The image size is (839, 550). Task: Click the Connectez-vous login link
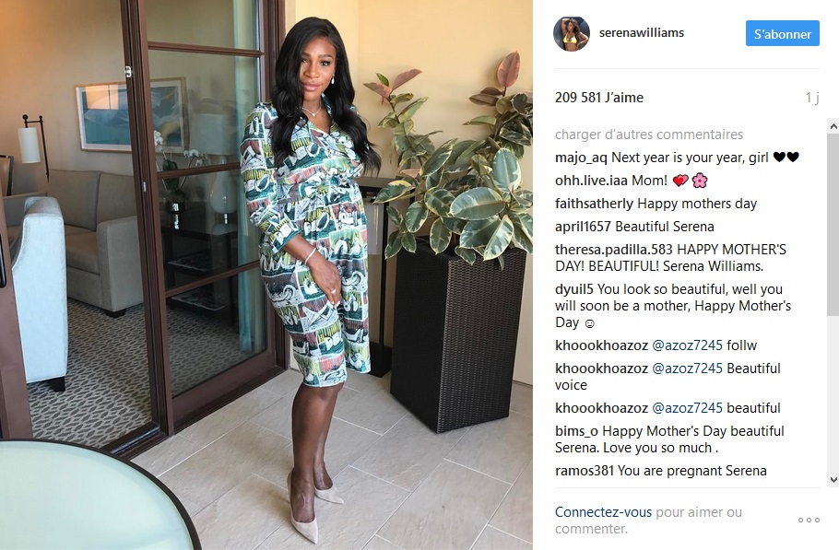pos(603,512)
